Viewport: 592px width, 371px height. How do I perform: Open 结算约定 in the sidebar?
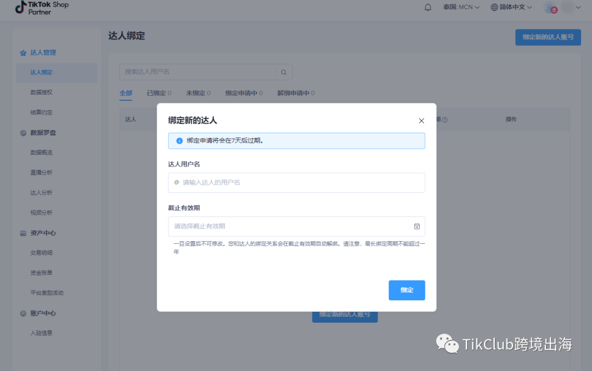click(42, 112)
